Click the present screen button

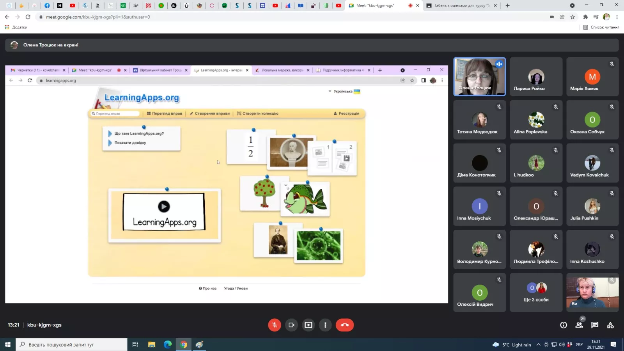(x=308, y=325)
